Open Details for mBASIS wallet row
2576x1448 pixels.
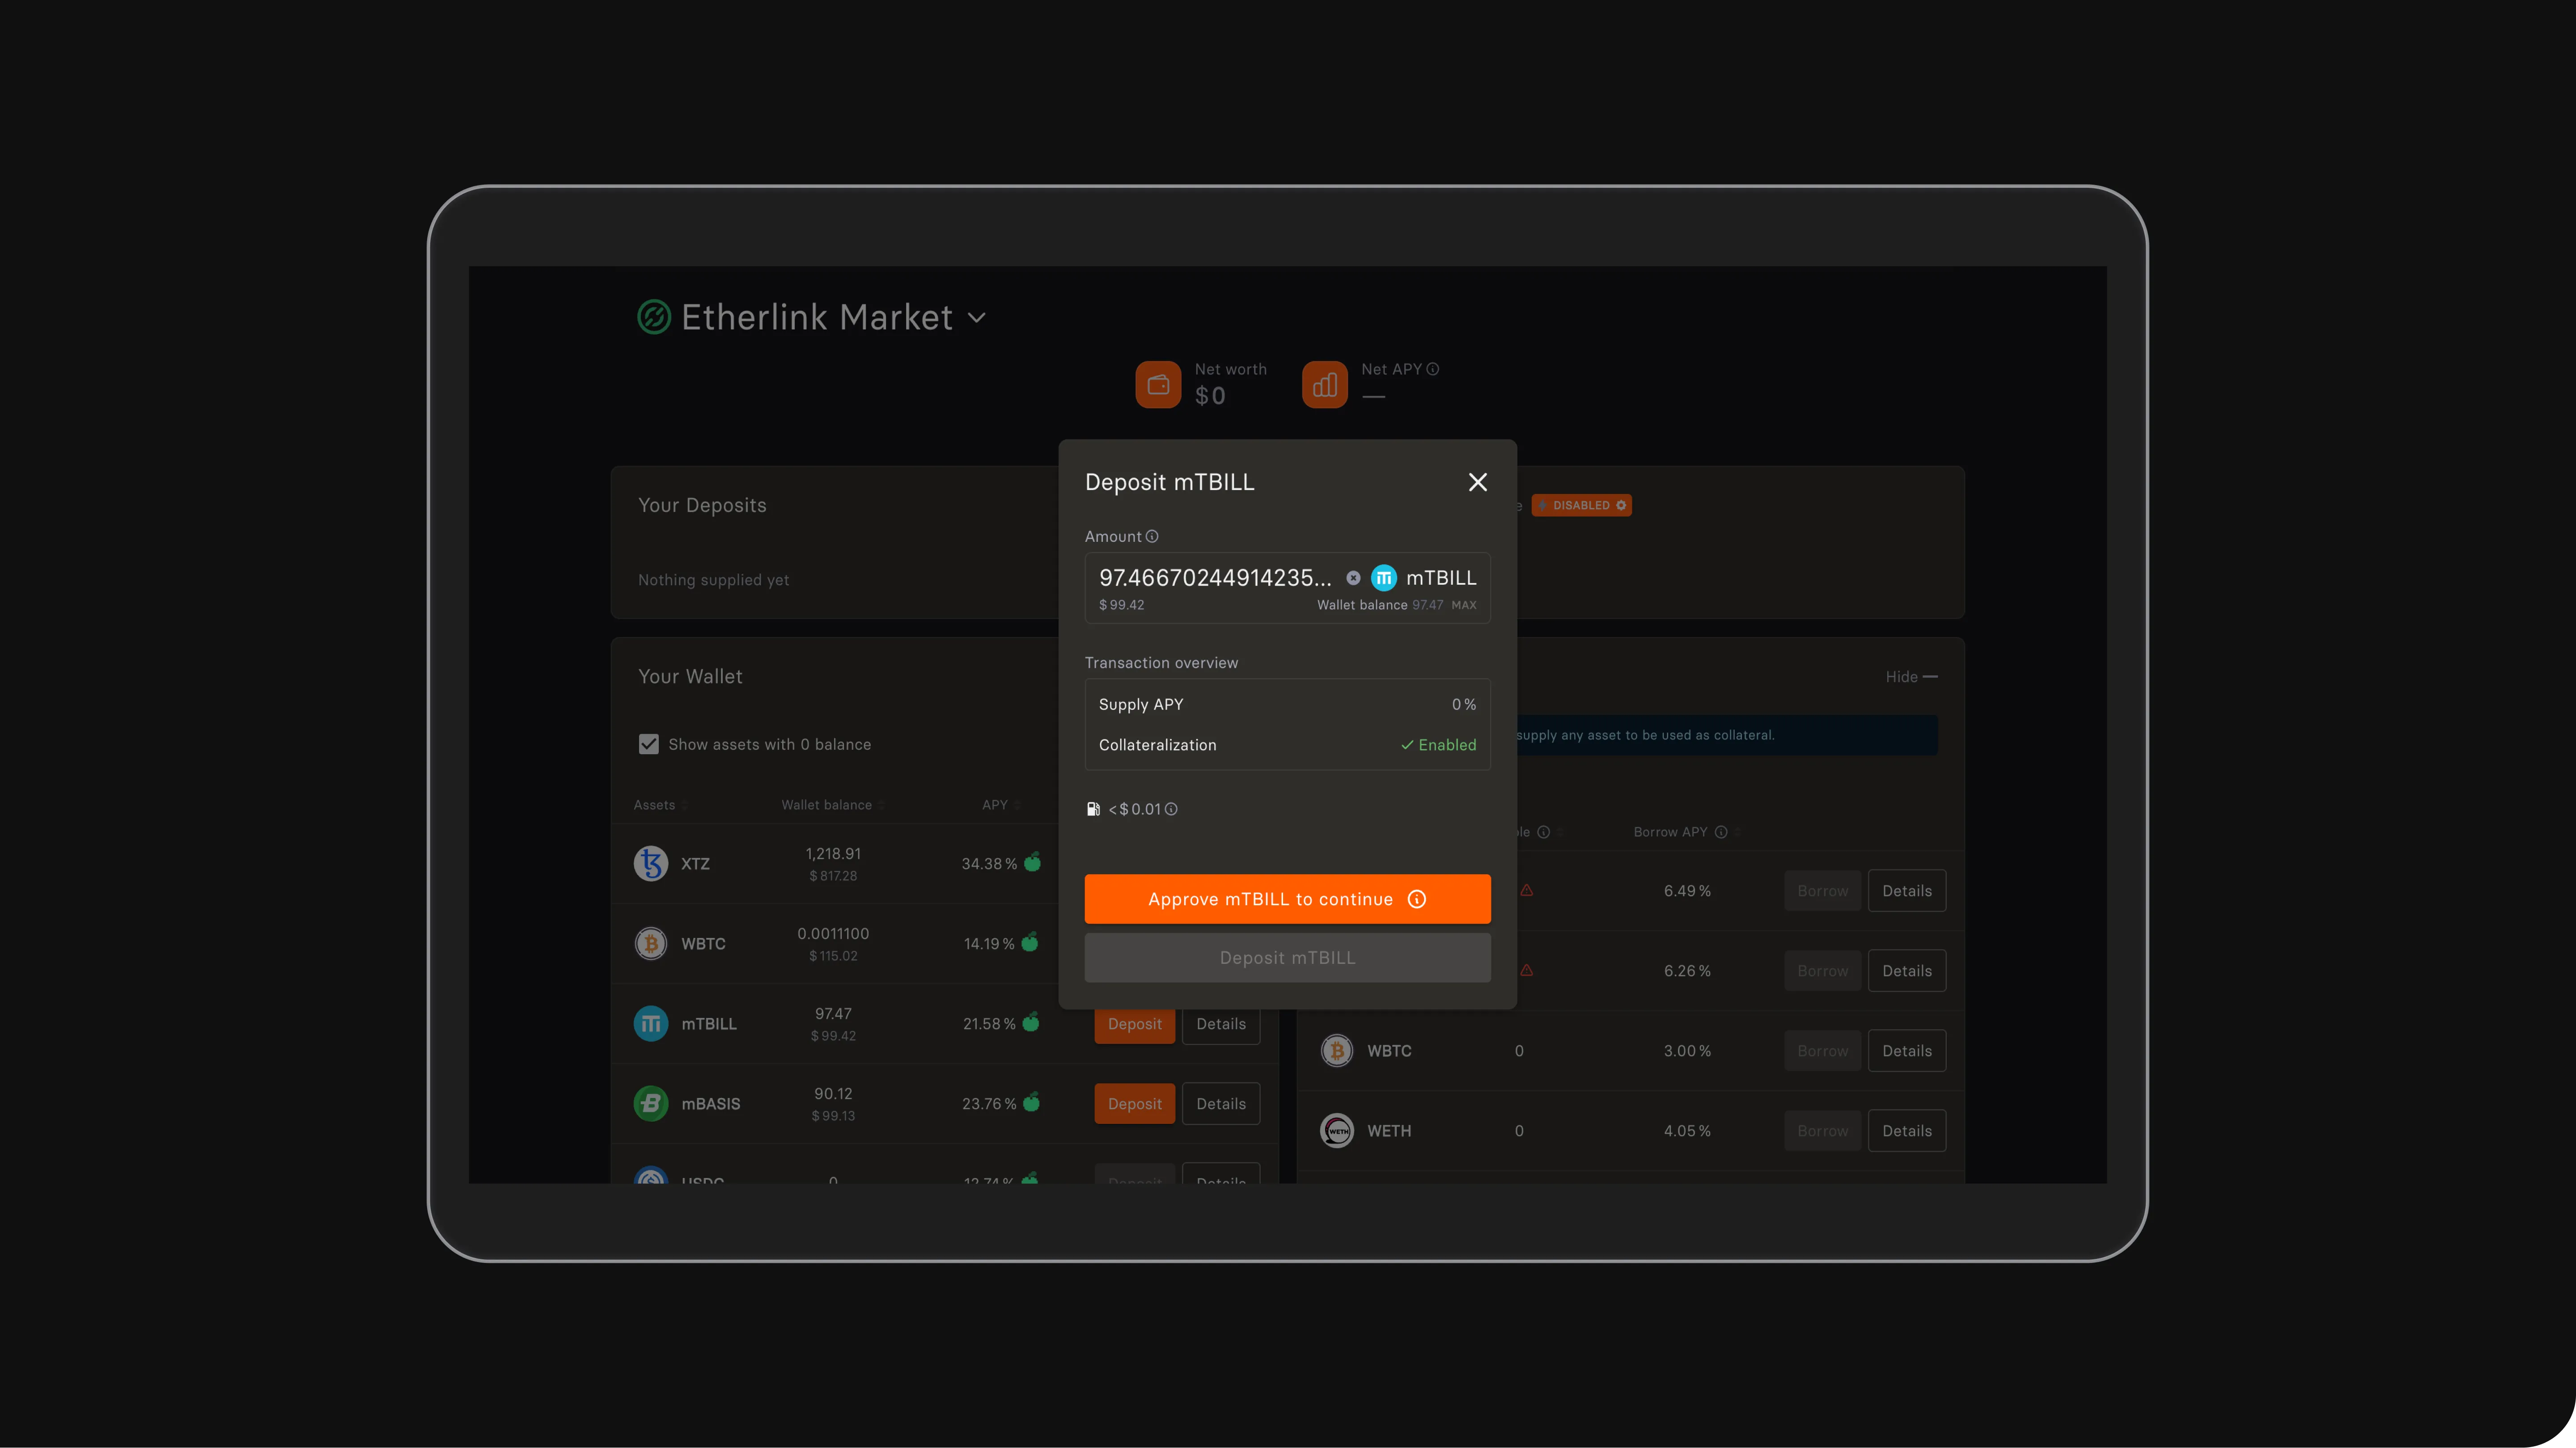1221,1104
